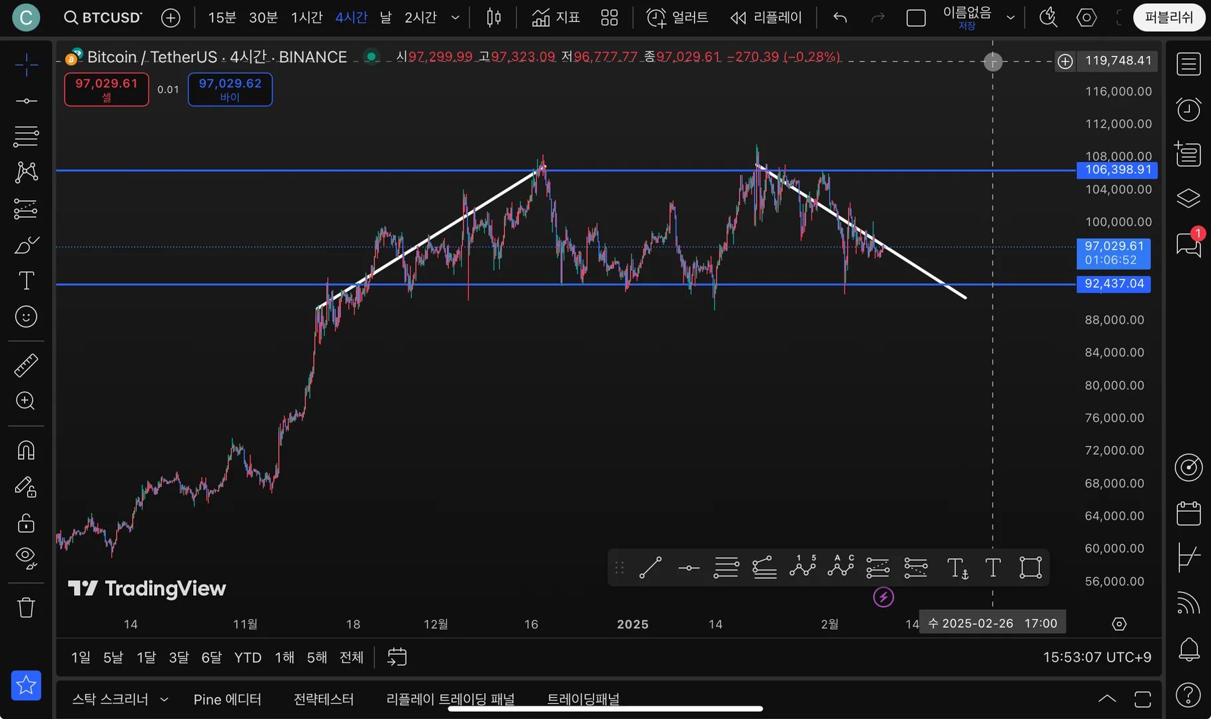Open the notifications bell panel
The width and height of the screenshot is (1211, 719).
[x=1188, y=649]
